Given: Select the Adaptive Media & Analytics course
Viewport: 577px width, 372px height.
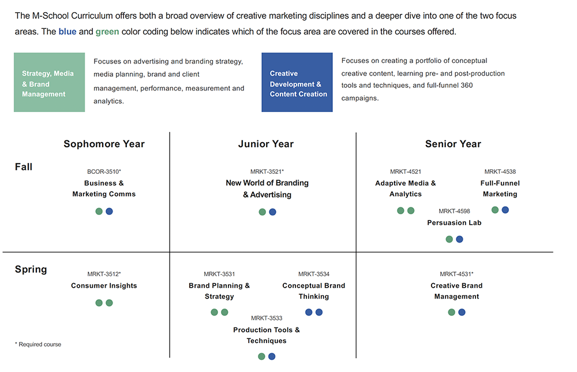Looking at the screenshot, I should click(x=406, y=188).
